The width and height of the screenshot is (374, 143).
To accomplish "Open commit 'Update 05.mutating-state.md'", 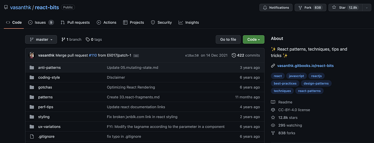I will [133, 67].
